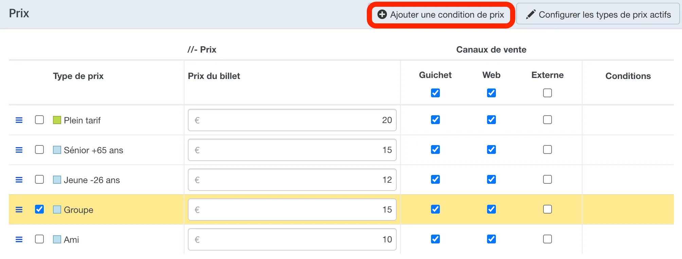Click the pencil icon in Configurer les types
Image resolution: width=682 pixels, height=259 pixels.
[x=531, y=14]
